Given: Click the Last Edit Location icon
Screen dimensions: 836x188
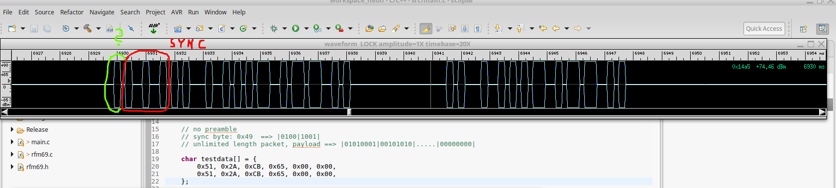Looking at the screenshot, I should [543, 28].
